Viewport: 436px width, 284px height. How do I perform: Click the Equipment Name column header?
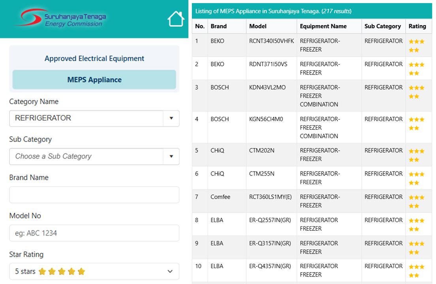coord(323,26)
